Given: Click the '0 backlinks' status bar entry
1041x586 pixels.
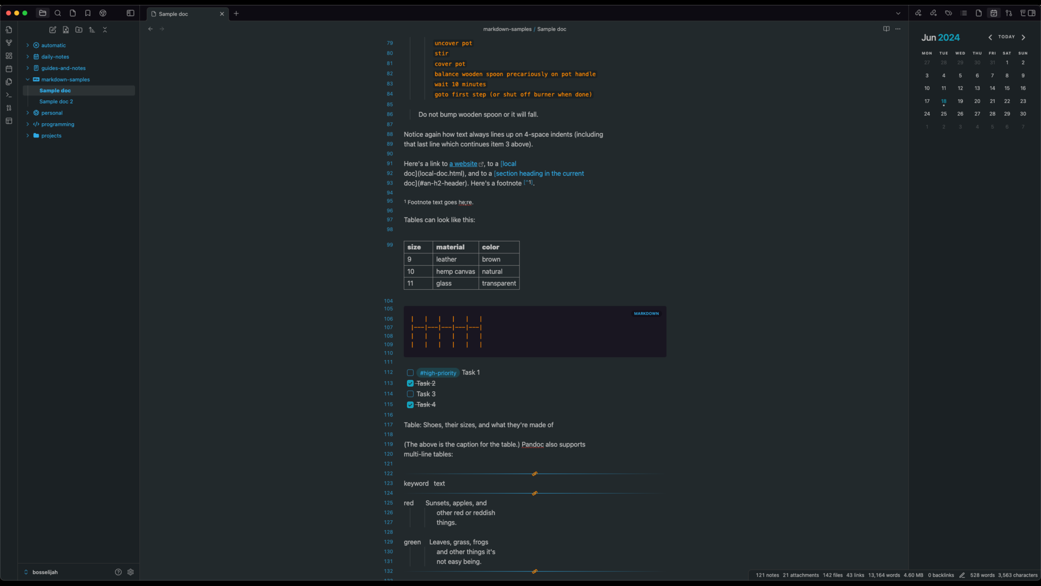Looking at the screenshot, I should (x=941, y=575).
